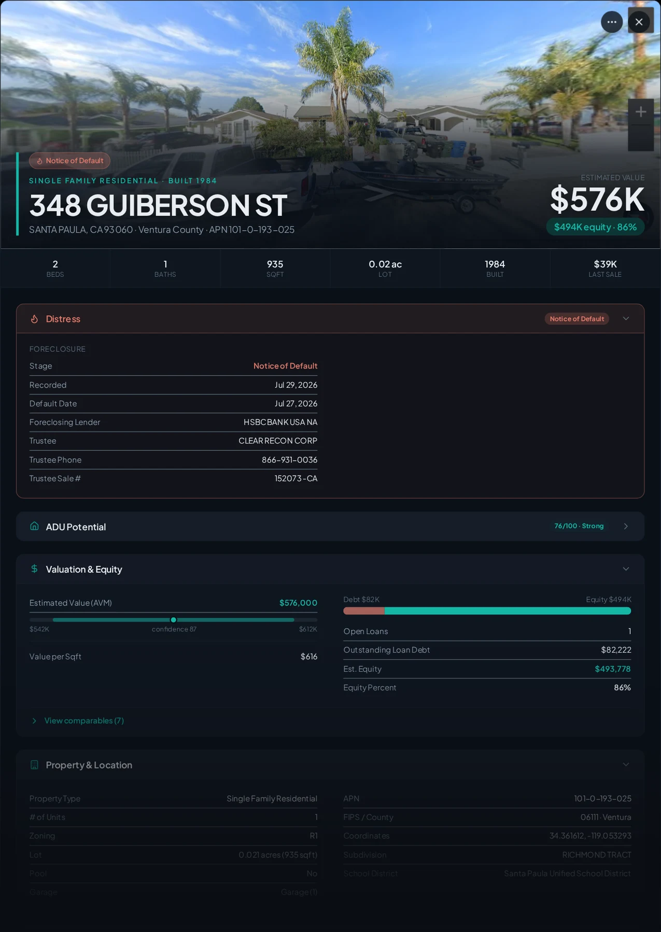Collapse the Valuation & Equity section chevron
The image size is (661, 932).
pyautogui.click(x=626, y=569)
